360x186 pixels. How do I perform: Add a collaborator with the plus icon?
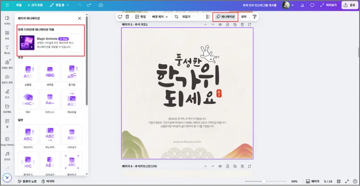point(293,5)
